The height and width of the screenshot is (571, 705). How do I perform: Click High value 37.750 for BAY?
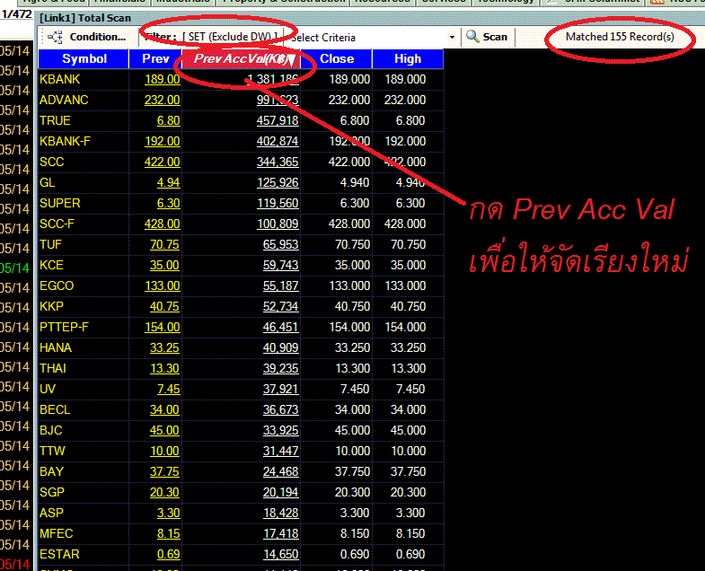(x=408, y=472)
